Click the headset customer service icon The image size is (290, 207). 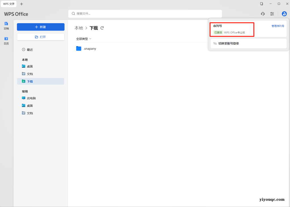click(x=263, y=14)
